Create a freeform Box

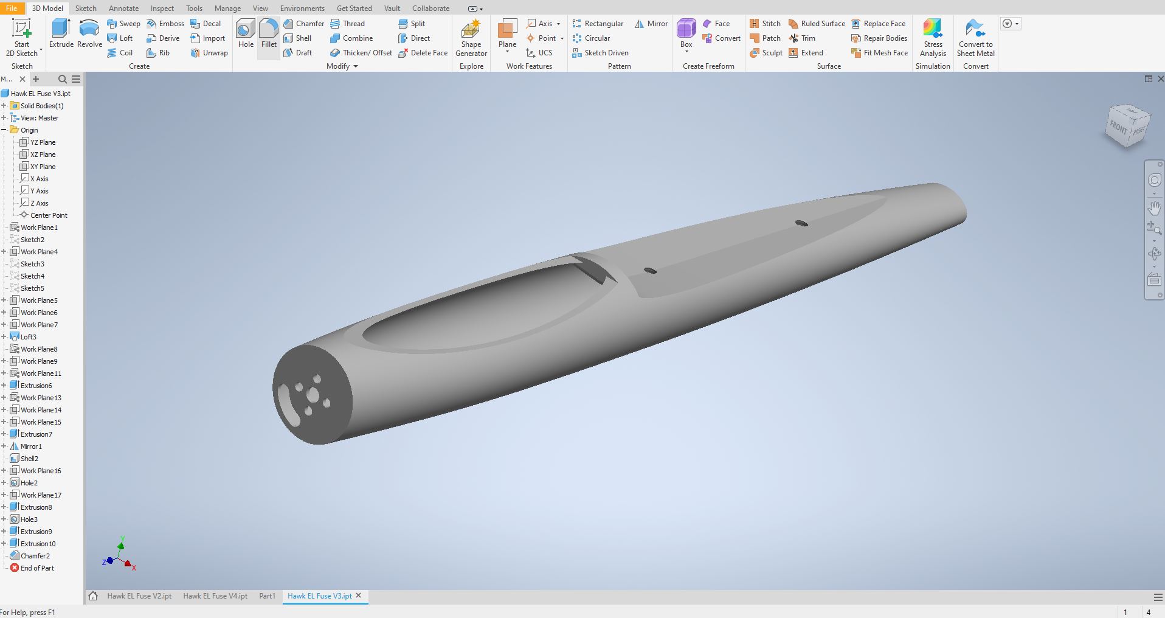tap(686, 33)
